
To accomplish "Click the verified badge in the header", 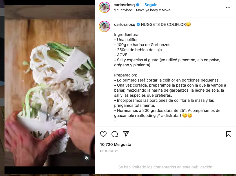I will pos(137,5).
